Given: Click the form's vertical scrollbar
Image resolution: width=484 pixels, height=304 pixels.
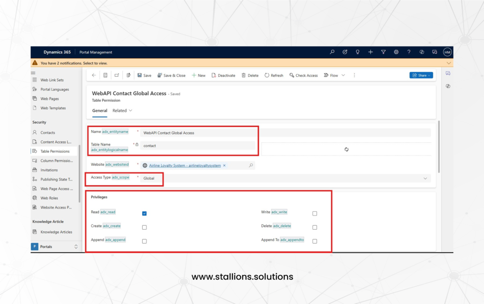Looking at the screenshot, I should coord(439,147).
